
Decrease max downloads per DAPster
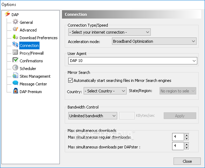[x=186, y=148]
